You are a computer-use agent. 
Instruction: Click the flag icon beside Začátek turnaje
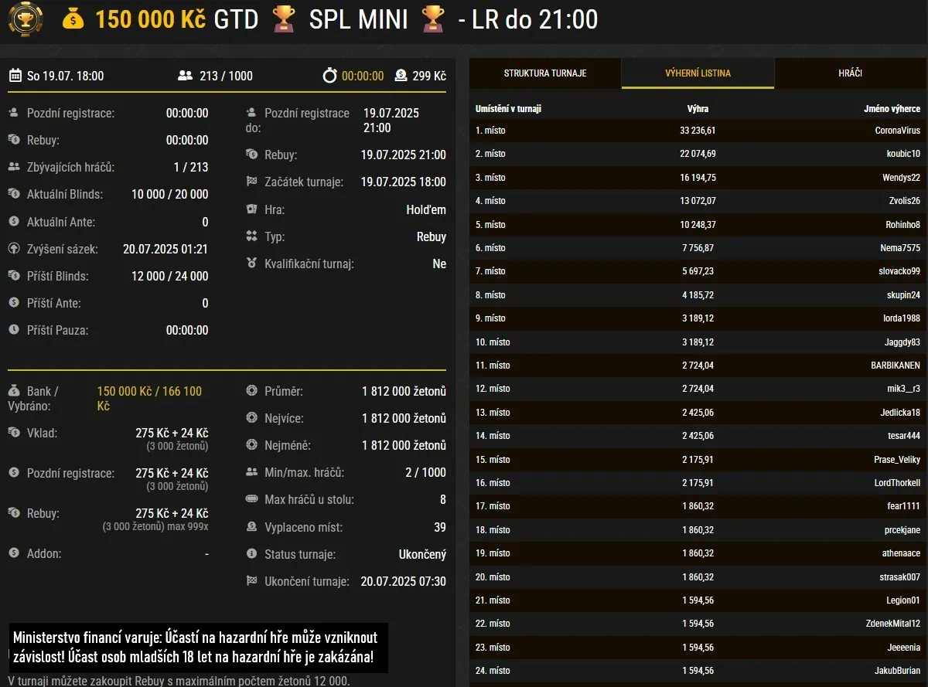click(x=251, y=182)
